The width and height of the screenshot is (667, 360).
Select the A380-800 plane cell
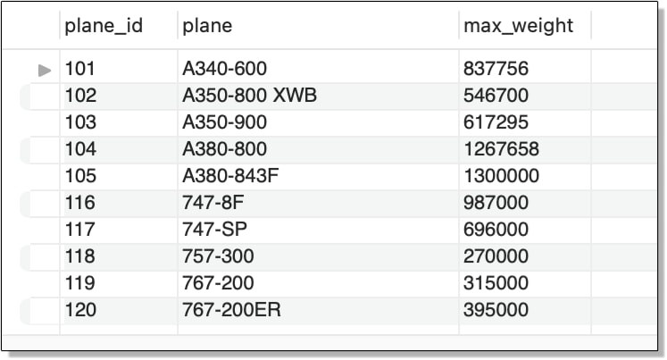318,149
